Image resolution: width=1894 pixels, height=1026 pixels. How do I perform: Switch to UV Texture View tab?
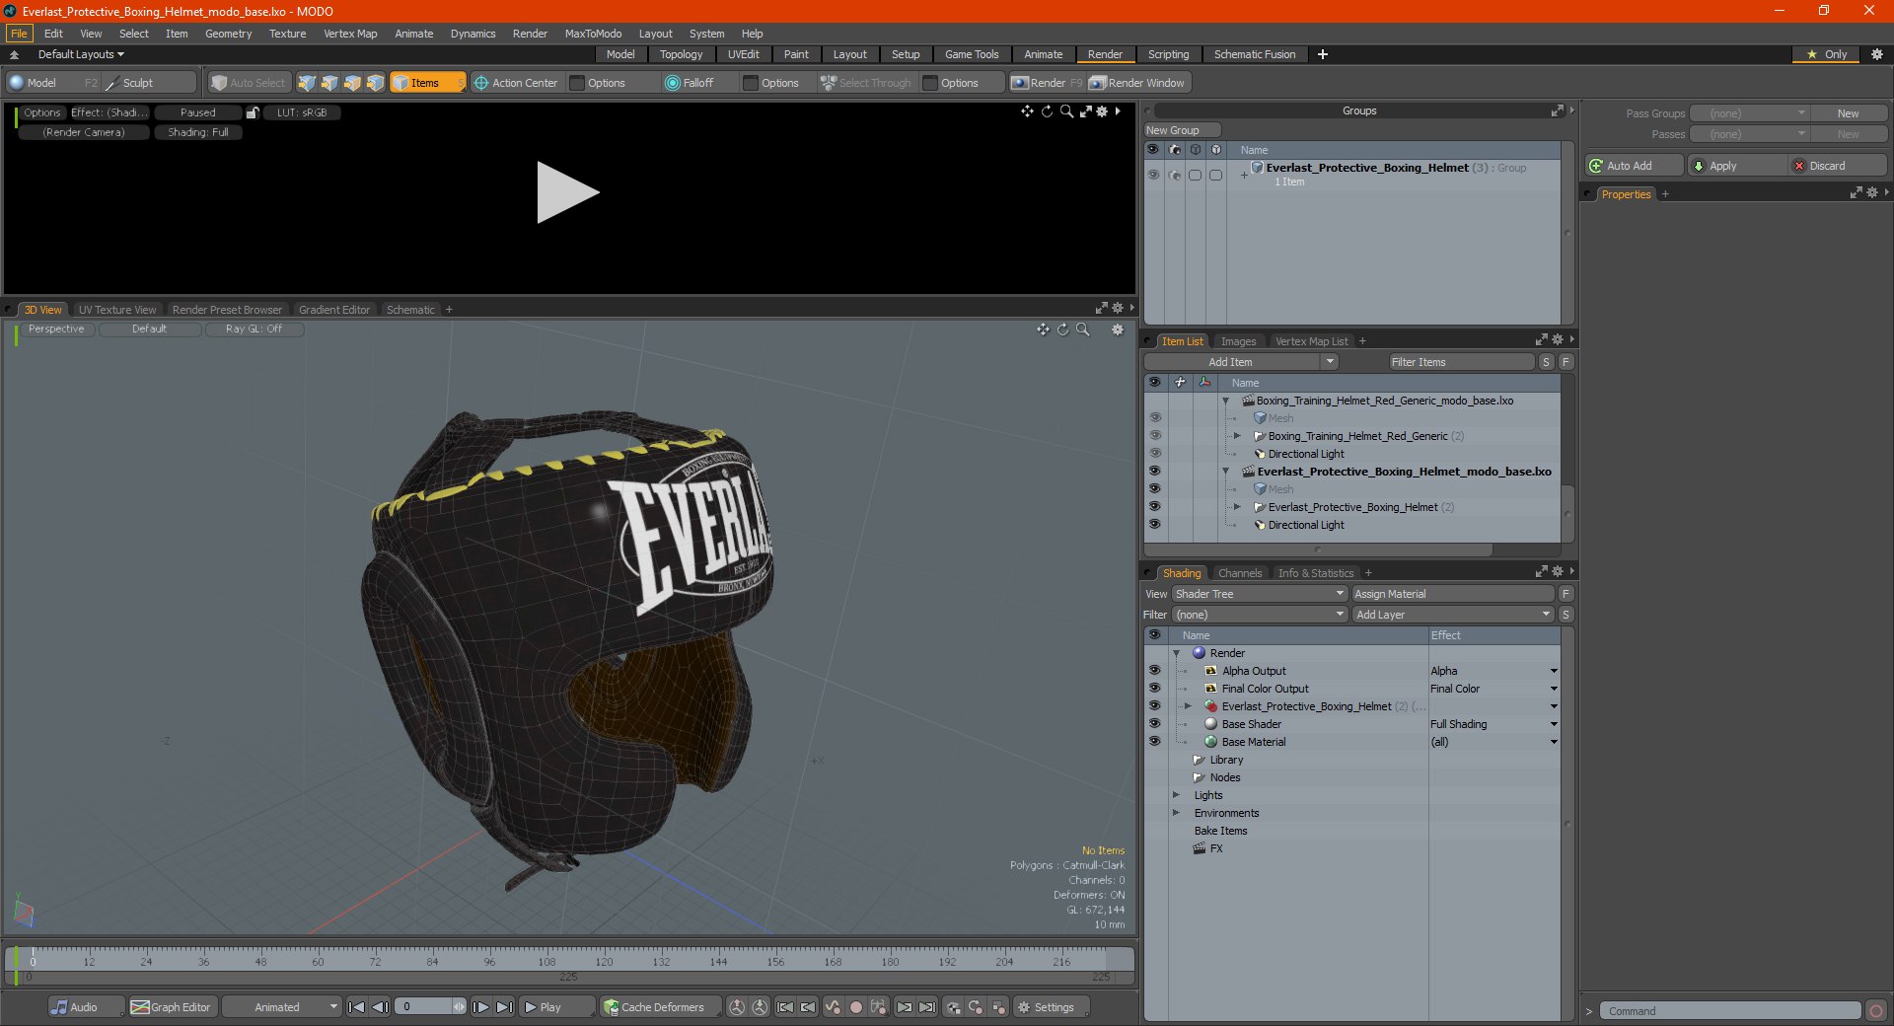coord(117,310)
